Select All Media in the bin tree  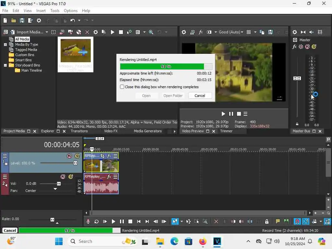pos(22,39)
